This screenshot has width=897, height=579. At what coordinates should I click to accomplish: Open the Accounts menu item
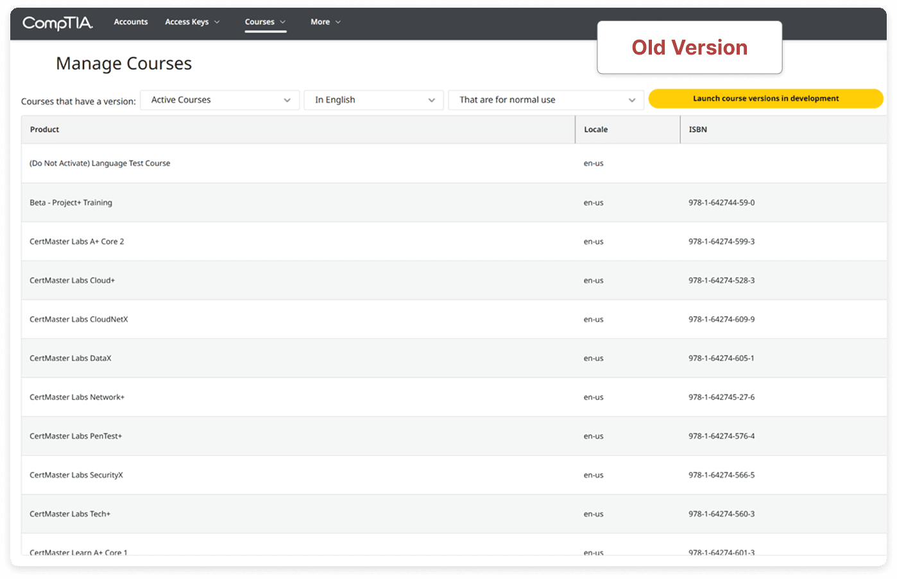pos(131,22)
